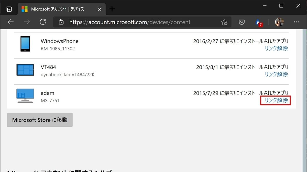The height and width of the screenshot is (172, 307).
Task: Click the dynabook Tab VT484/22K text
Action: (68, 75)
